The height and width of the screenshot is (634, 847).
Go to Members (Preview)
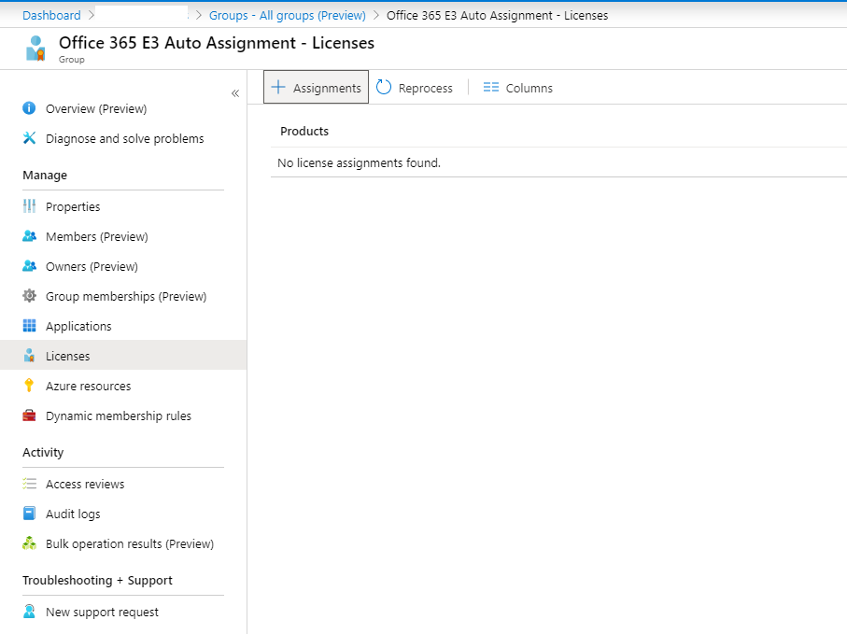pyautogui.click(x=97, y=236)
